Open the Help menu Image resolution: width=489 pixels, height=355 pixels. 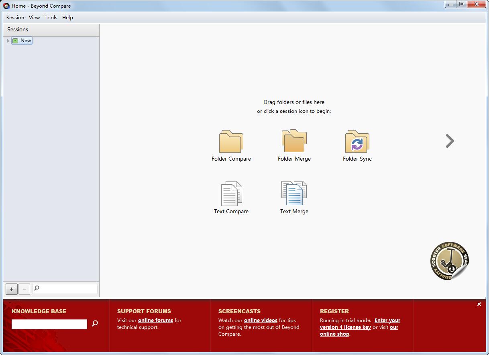tap(67, 18)
